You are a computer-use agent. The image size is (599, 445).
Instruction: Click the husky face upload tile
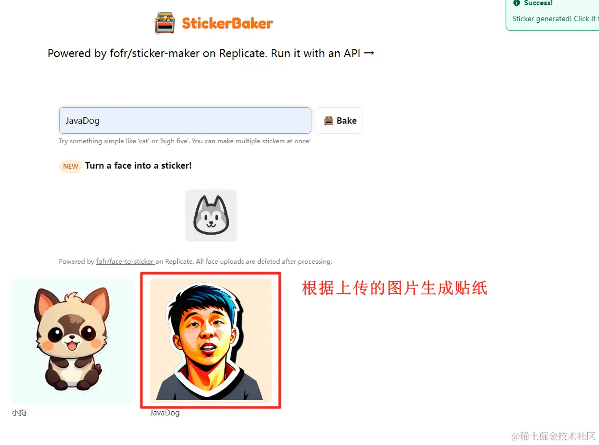[211, 216]
